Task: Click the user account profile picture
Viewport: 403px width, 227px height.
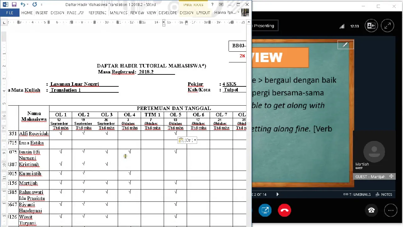Action: pyautogui.click(x=245, y=12)
